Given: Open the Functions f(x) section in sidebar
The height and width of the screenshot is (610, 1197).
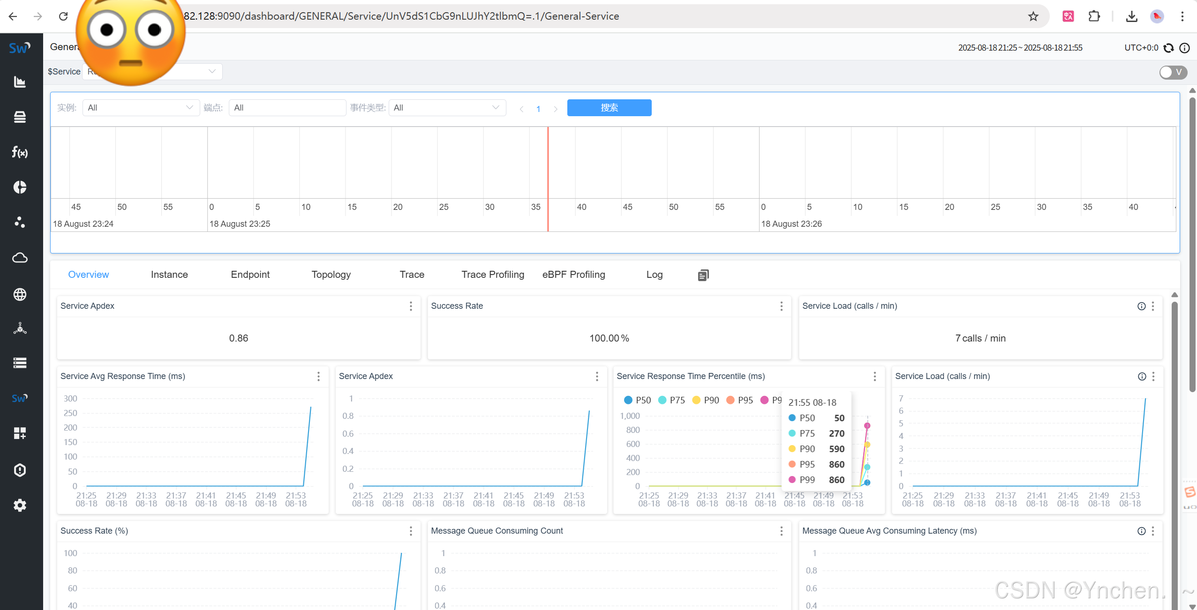Looking at the screenshot, I should [20, 152].
